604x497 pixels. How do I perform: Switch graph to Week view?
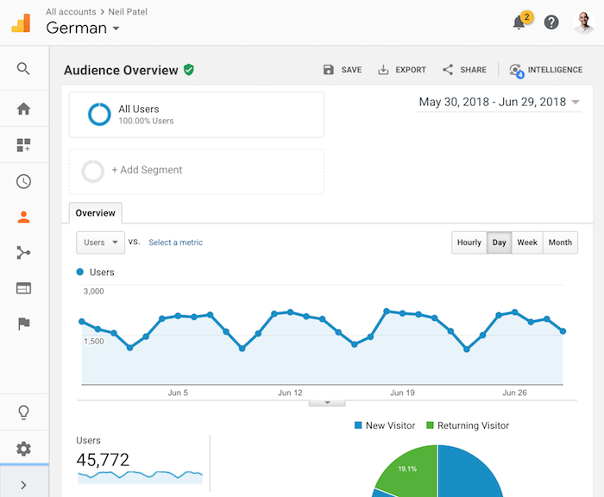527,242
